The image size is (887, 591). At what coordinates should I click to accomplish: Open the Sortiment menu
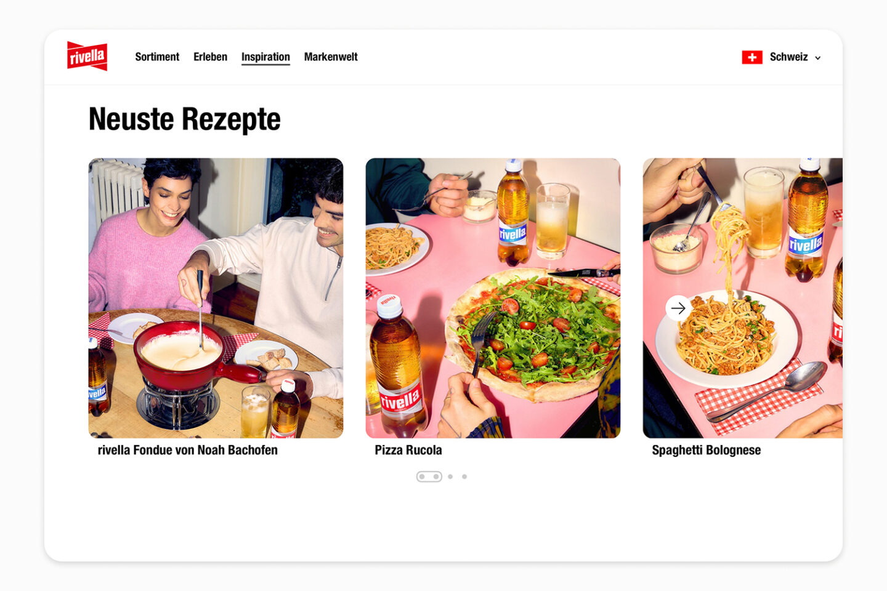[x=157, y=57]
